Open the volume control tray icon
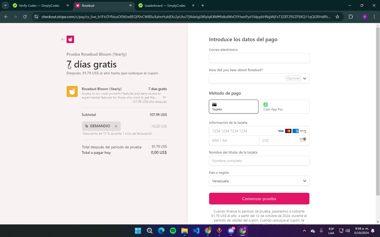The width and height of the screenshot is (380, 237). (x=348, y=231)
